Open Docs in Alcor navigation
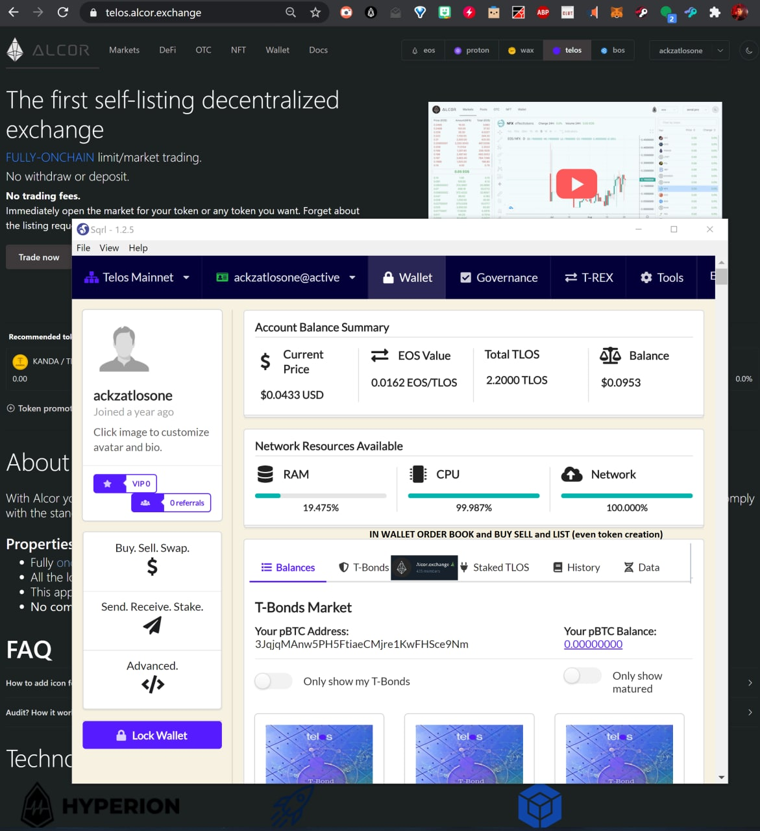 click(x=318, y=50)
